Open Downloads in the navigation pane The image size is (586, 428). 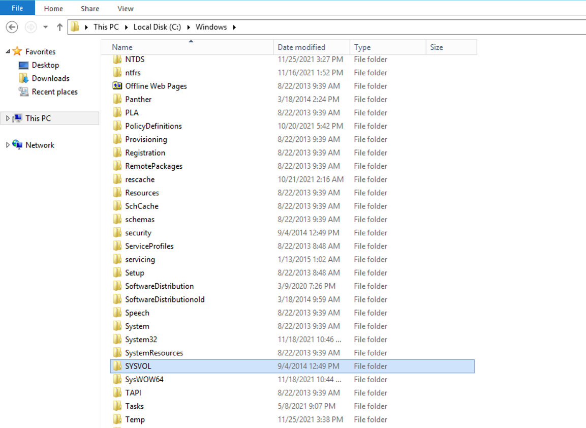tap(50, 78)
